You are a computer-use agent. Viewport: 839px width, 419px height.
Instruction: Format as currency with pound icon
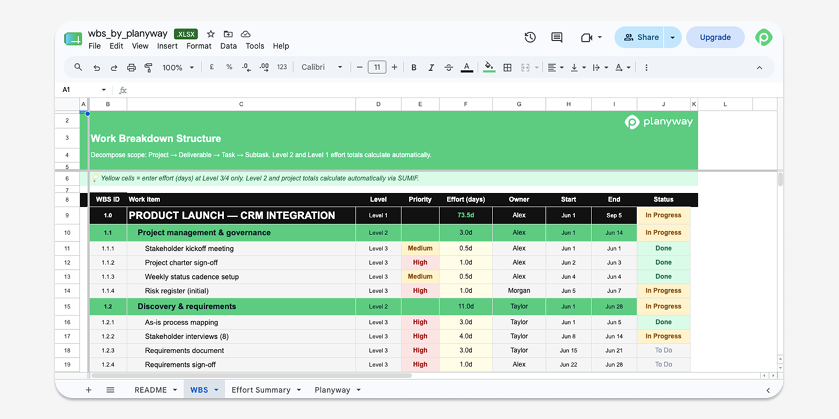(212, 68)
